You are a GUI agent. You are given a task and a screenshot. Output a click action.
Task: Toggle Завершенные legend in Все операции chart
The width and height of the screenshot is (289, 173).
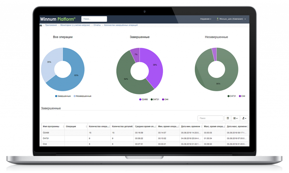[62, 96]
